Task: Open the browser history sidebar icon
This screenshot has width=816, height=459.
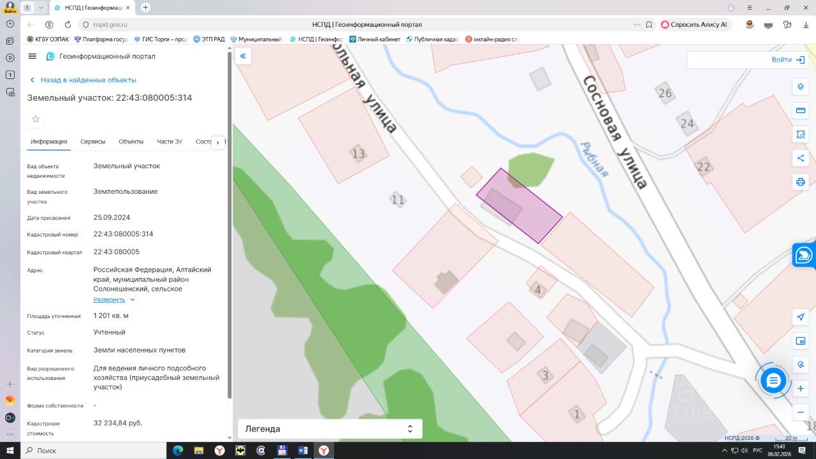Action: coord(10,24)
